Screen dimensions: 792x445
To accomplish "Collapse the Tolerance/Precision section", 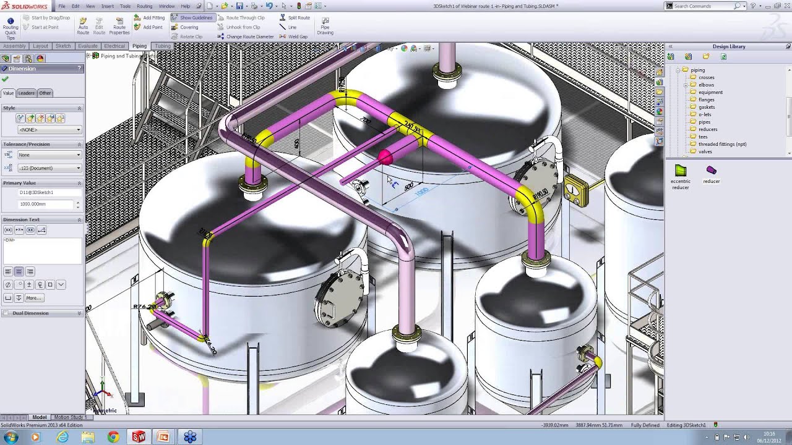I will (x=79, y=145).
